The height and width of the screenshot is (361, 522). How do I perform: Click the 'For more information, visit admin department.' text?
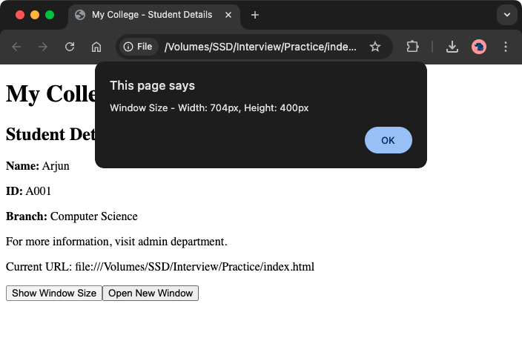pos(116,242)
